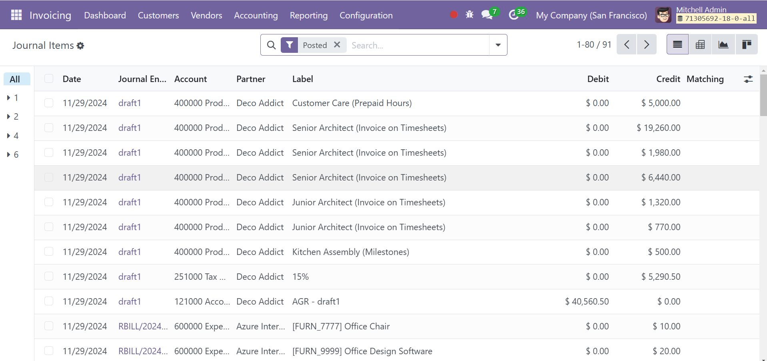
Task: Sort by the Journal Entry column header
Action: [x=142, y=79]
